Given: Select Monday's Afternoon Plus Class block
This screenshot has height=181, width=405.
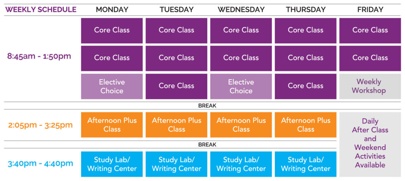Looking at the screenshot, I should 112,125.
